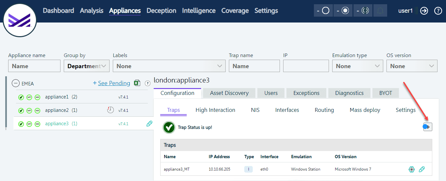446x181 pixels.
Task: Click the Appliance name input field
Action: tap(34, 66)
